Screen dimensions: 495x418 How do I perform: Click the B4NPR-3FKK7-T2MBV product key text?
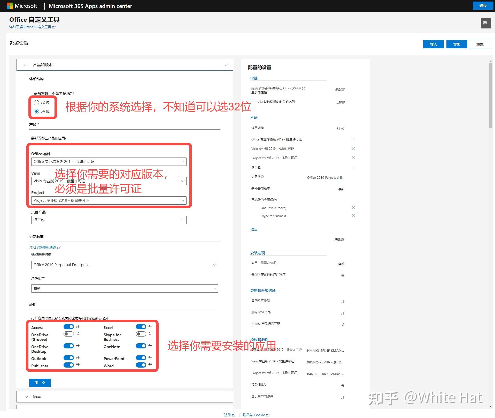click(x=325, y=374)
